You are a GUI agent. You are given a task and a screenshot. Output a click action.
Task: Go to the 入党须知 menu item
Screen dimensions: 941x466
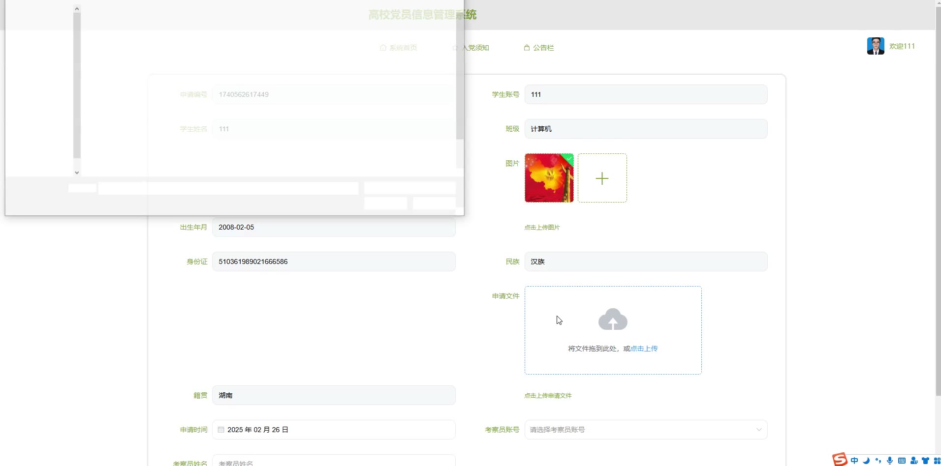point(475,48)
